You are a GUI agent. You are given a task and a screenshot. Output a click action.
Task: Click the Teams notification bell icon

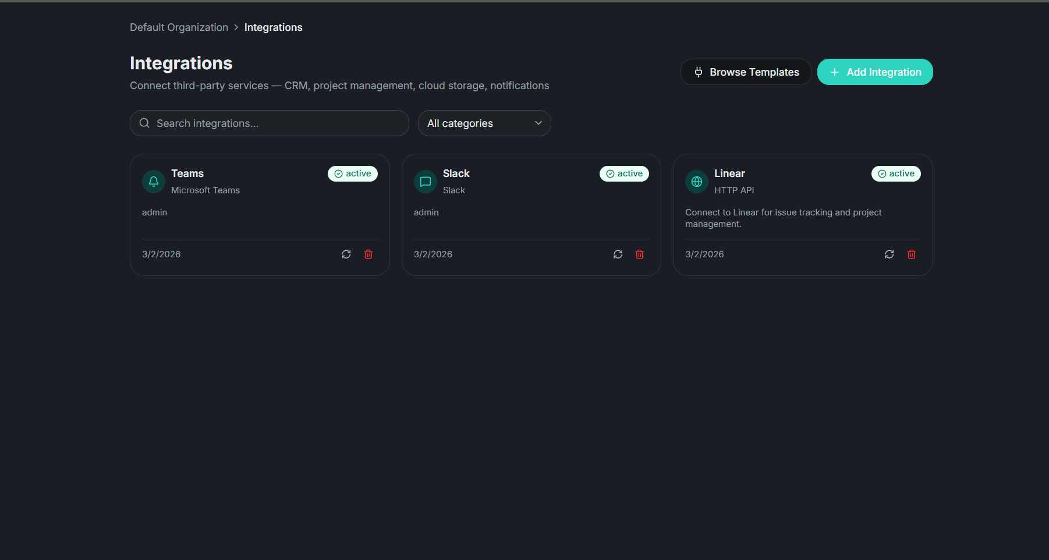click(153, 181)
